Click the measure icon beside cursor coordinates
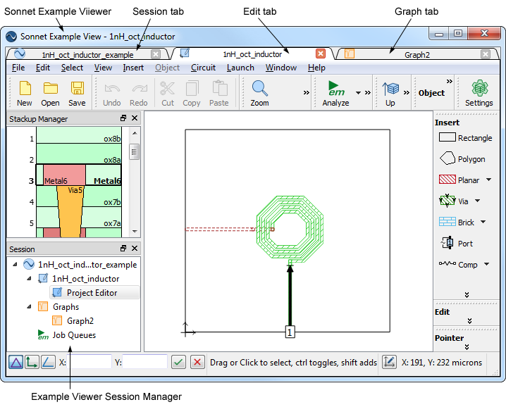This screenshot has width=506, height=407. [389, 362]
